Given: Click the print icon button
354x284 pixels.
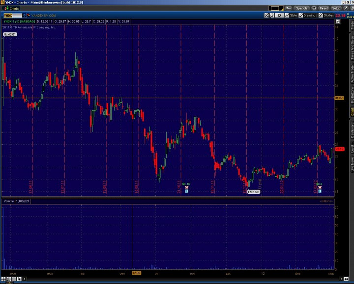Looking at the screenshot, I should [x=314, y=8].
